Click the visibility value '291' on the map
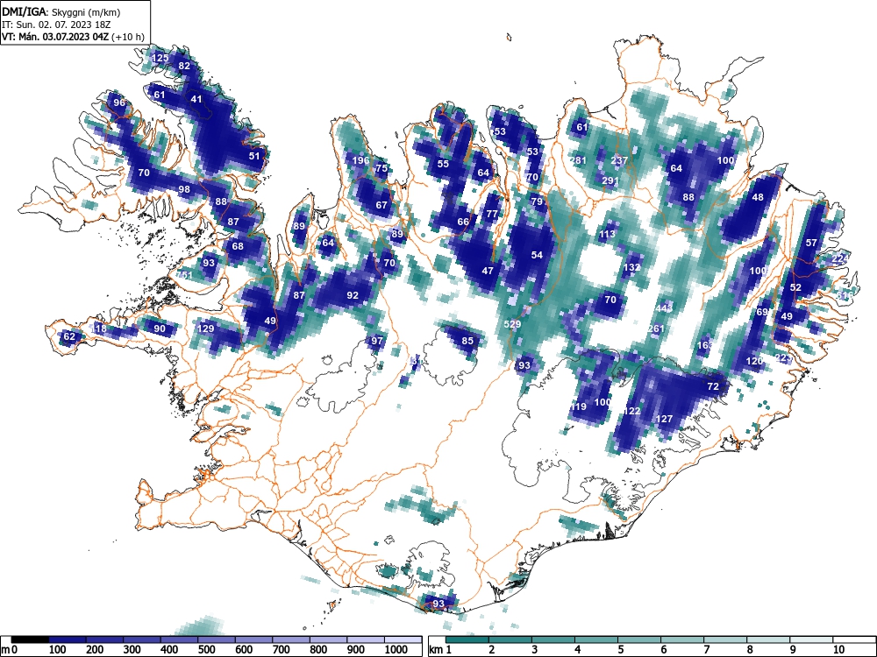This screenshot has width=877, height=657. click(x=610, y=180)
